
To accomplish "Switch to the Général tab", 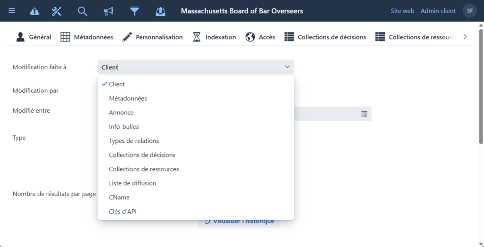I will click(x=34, y=37).
